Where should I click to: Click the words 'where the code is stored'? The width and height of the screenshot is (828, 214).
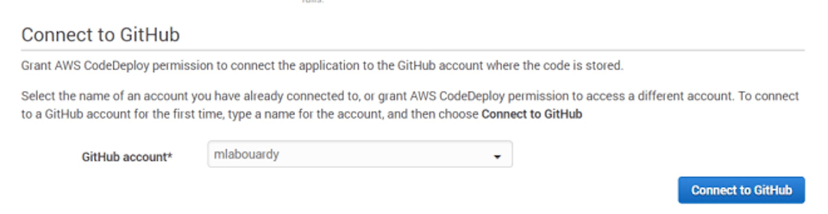click(554, 65)
